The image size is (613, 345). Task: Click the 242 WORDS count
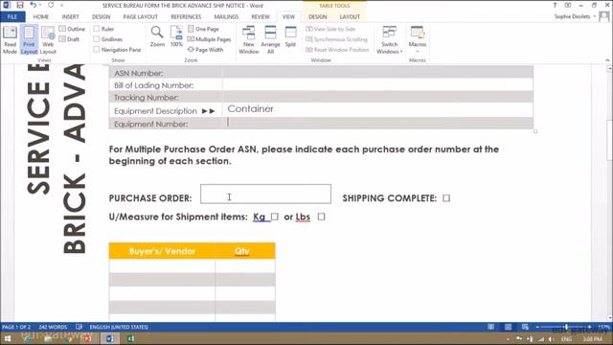53,327
